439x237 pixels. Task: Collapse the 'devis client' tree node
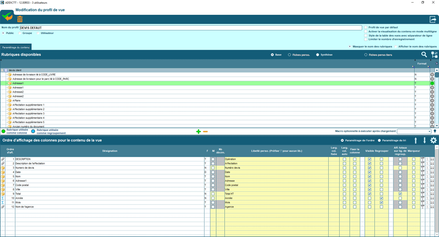[x=3, y=70]
